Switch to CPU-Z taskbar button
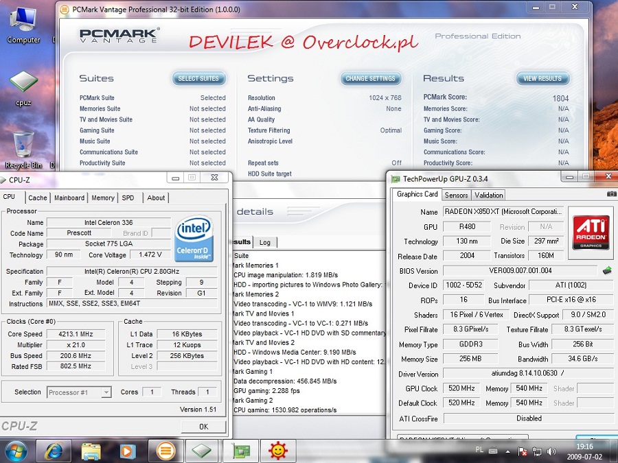This screenshot has width=618, height=463. click(201, 451)
